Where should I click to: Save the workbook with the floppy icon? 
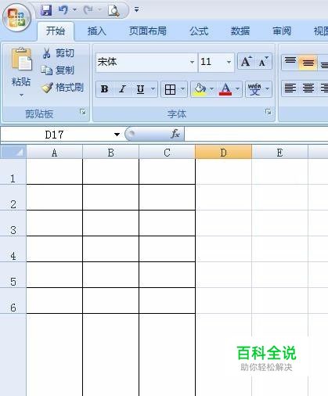(x=46, y=10)
